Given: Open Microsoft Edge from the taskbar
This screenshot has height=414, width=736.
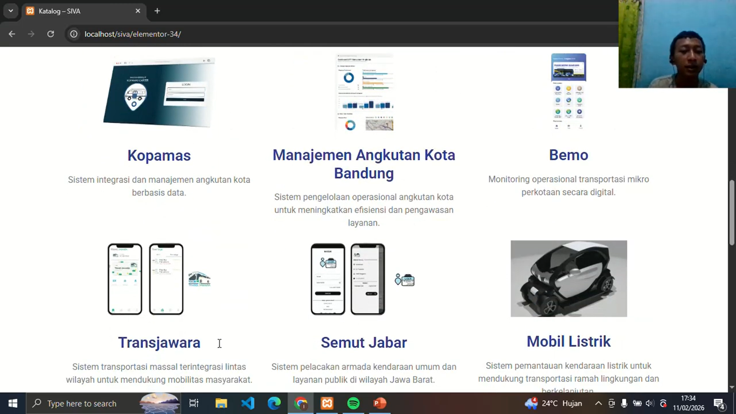Looking at the screenshot, I should [274, 403].
